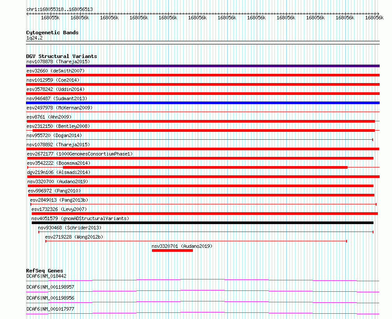The image size is (392, 319).
Task: Click the red dgv219n106 variant bar
Action: pos(203,177)
